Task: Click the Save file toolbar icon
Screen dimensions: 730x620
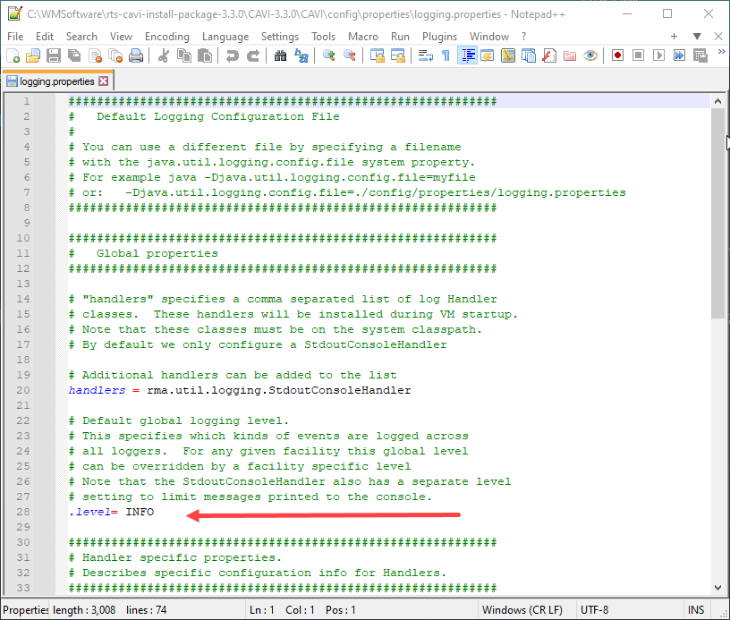Action: [x=54, y=55]
